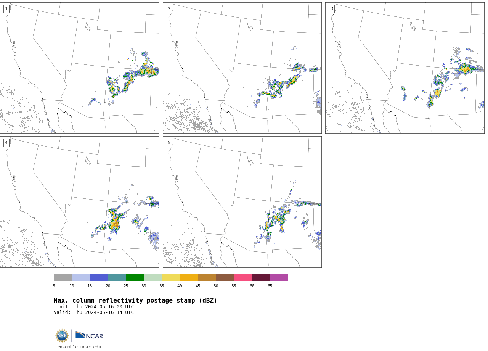Click the Init: Thu 2024-05-16 00 UTC line
488x351 pixels.
(95, 307)
